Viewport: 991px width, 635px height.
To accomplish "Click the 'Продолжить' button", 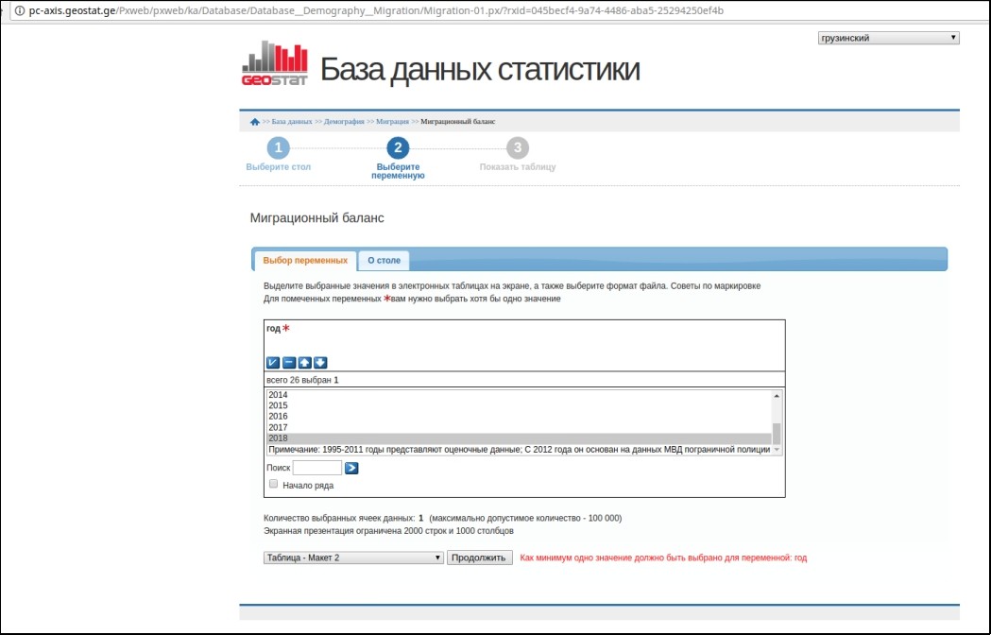I will tap(479, 558).
